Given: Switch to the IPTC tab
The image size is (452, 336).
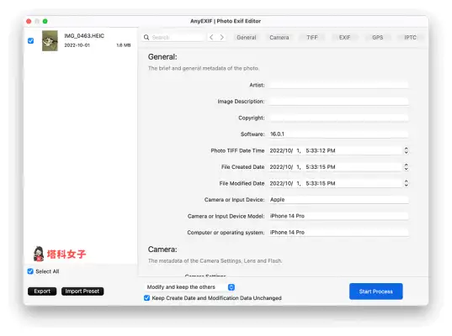Looking at the screenshot, I should point(410,38).
